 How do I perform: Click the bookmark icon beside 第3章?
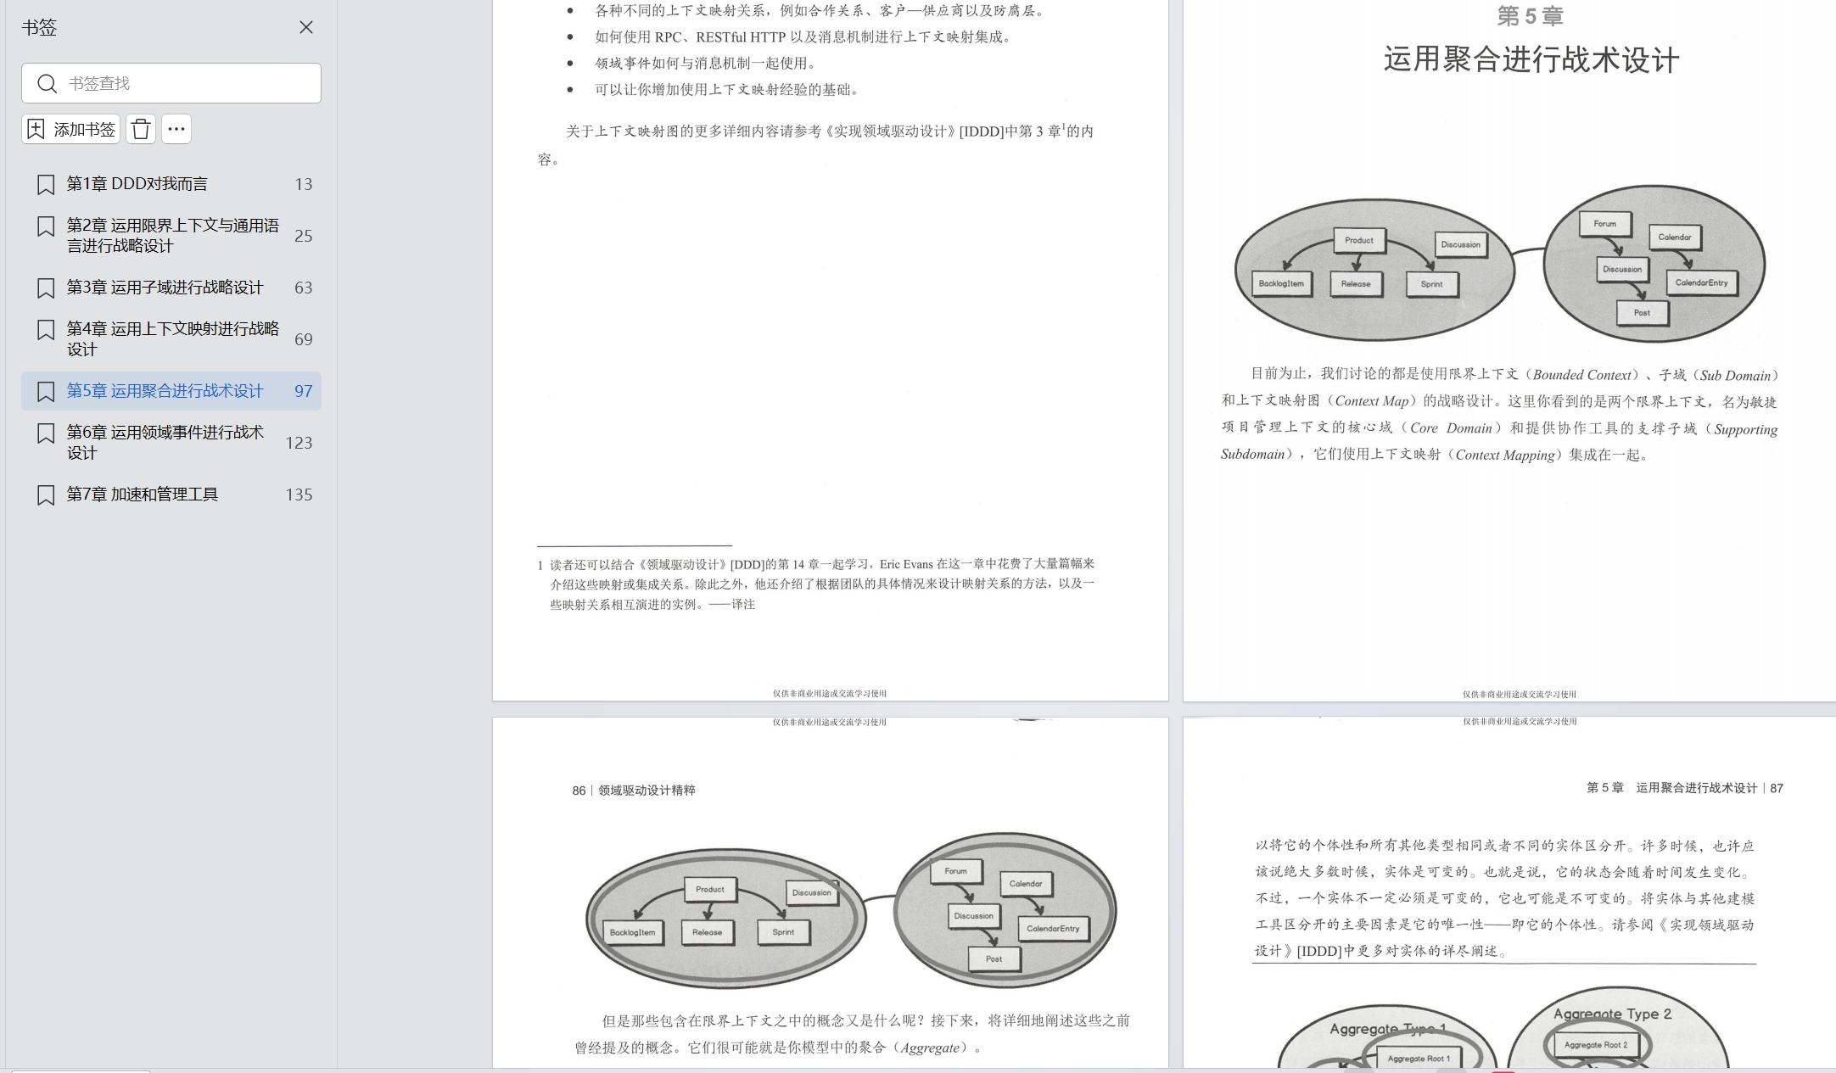point(46,288)
